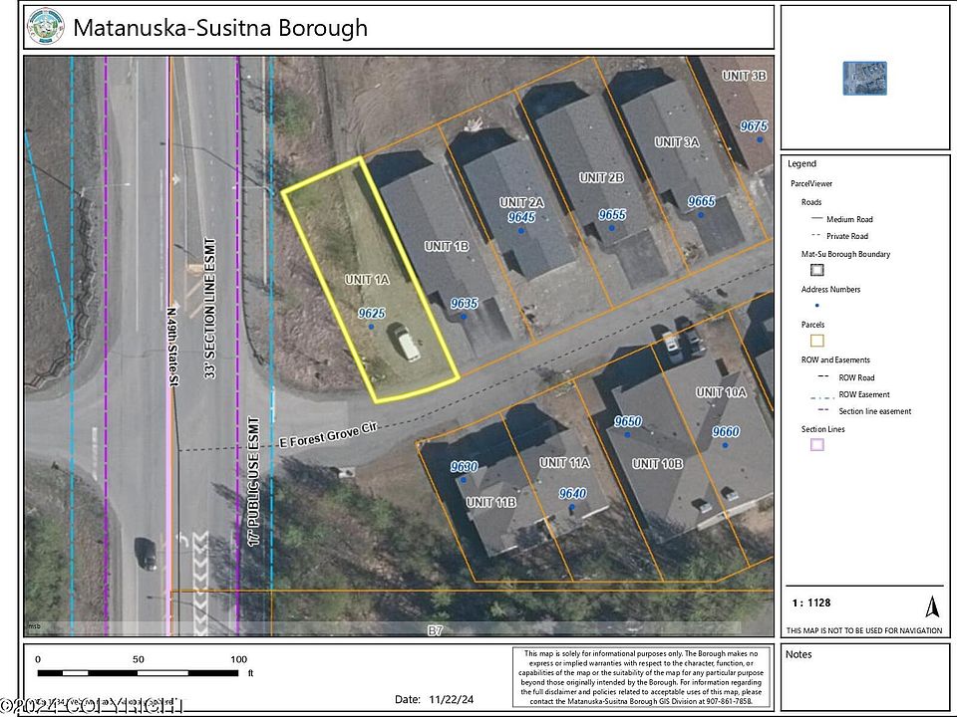
Task: Click the NOT TO BE USED FOR NAVIGATION notice
Action: [x=864, y=631]
